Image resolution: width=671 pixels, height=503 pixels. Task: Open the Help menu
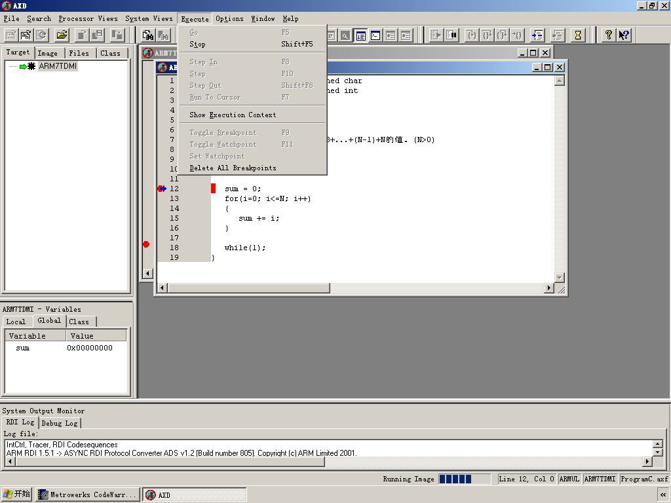[290, 19]
